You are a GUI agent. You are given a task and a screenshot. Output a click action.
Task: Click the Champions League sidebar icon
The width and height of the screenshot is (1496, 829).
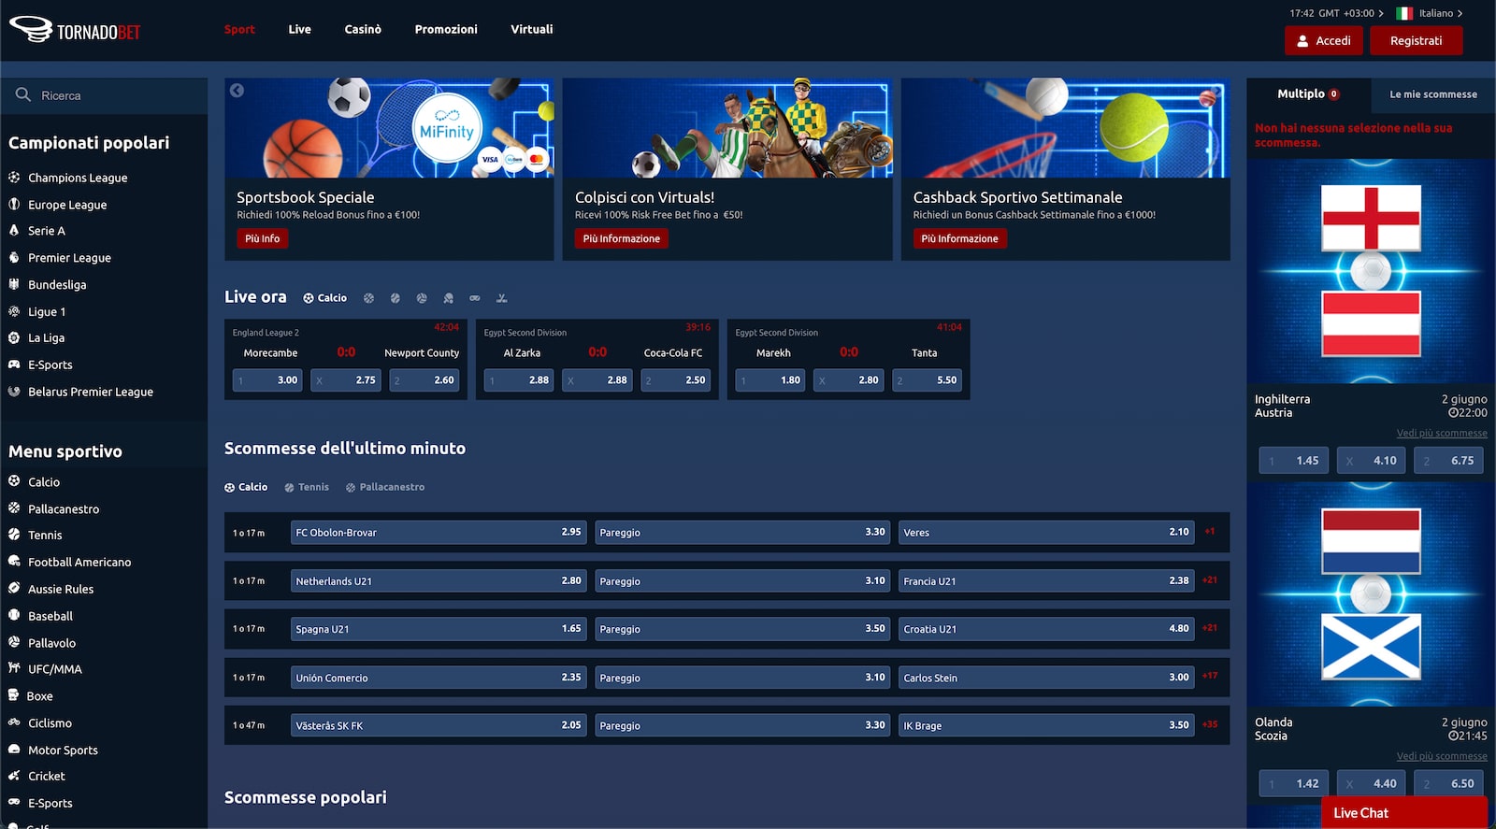14,177
